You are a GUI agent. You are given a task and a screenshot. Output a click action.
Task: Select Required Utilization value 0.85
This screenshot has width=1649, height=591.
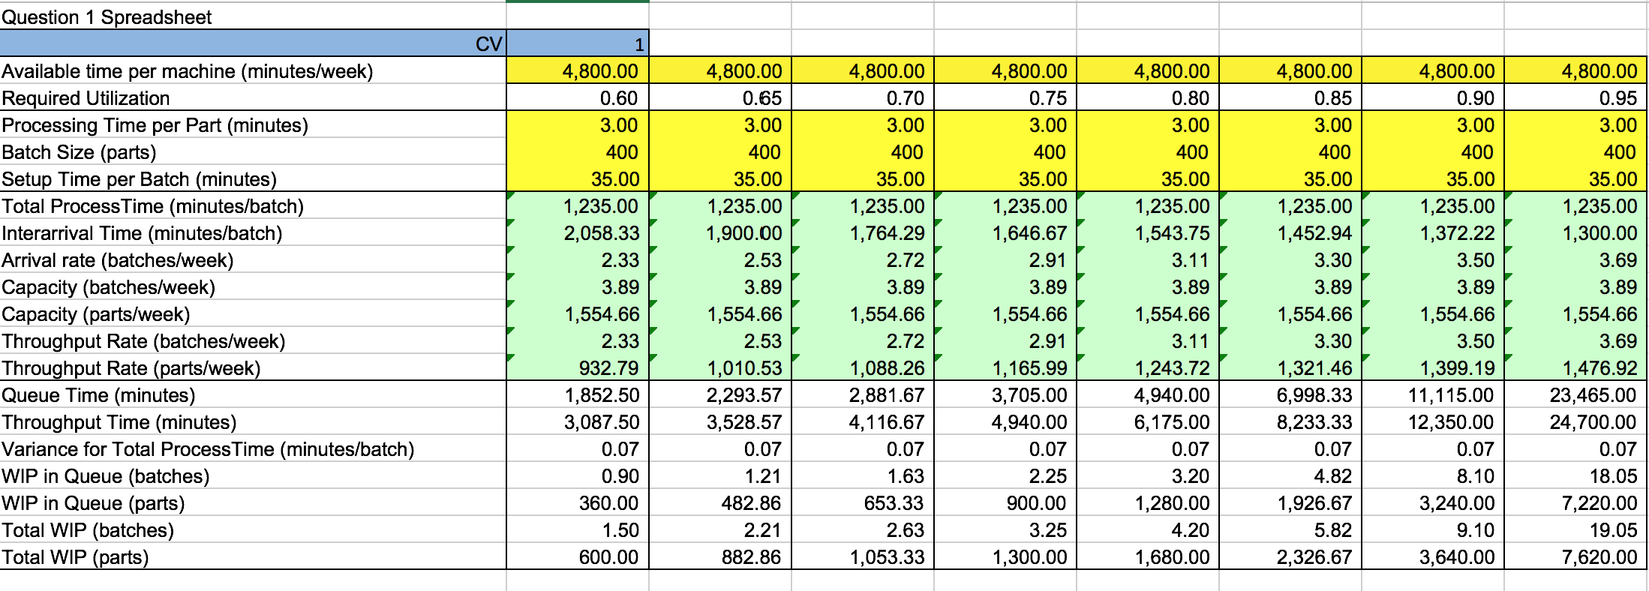click(1332, 98)
